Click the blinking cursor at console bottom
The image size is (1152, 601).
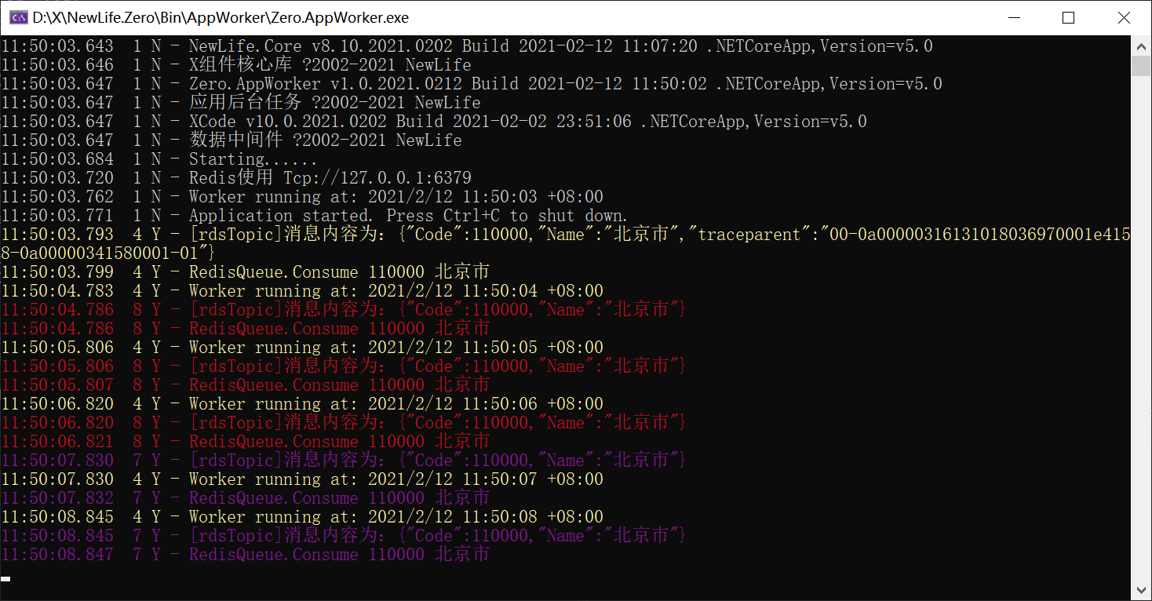(5, 579)
